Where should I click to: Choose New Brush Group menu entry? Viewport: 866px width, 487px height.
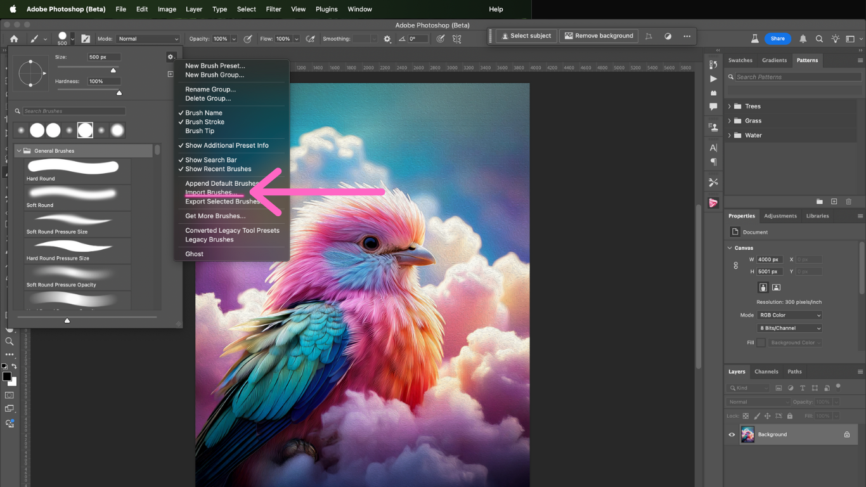coord(214,75)
